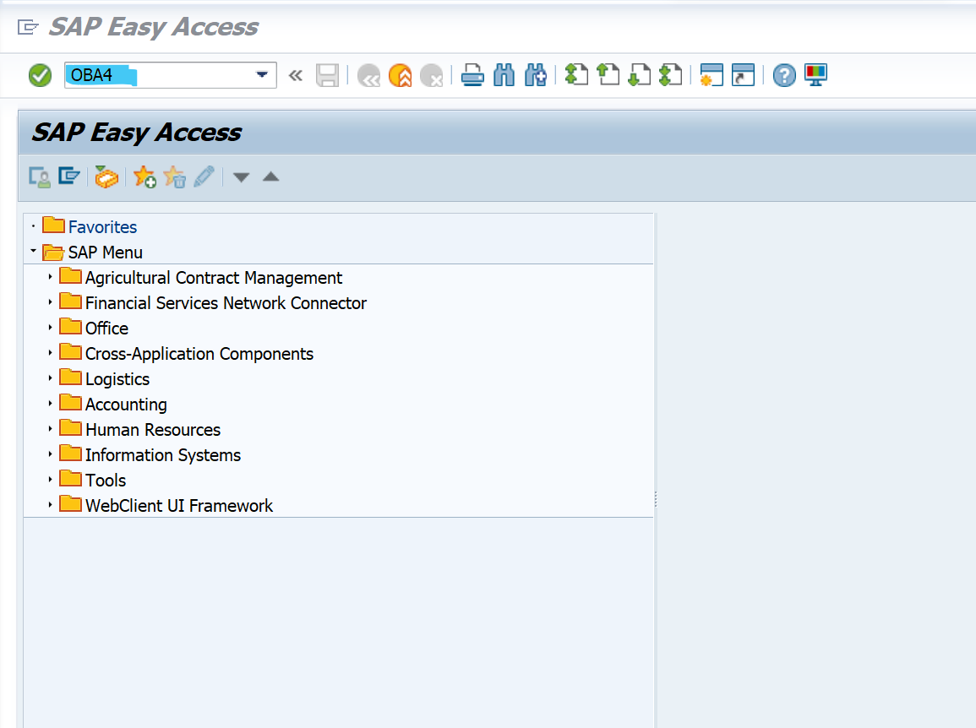Click the Generate Shortcut icon
This screenshot has height=728, width=976.
coord(743,75)
